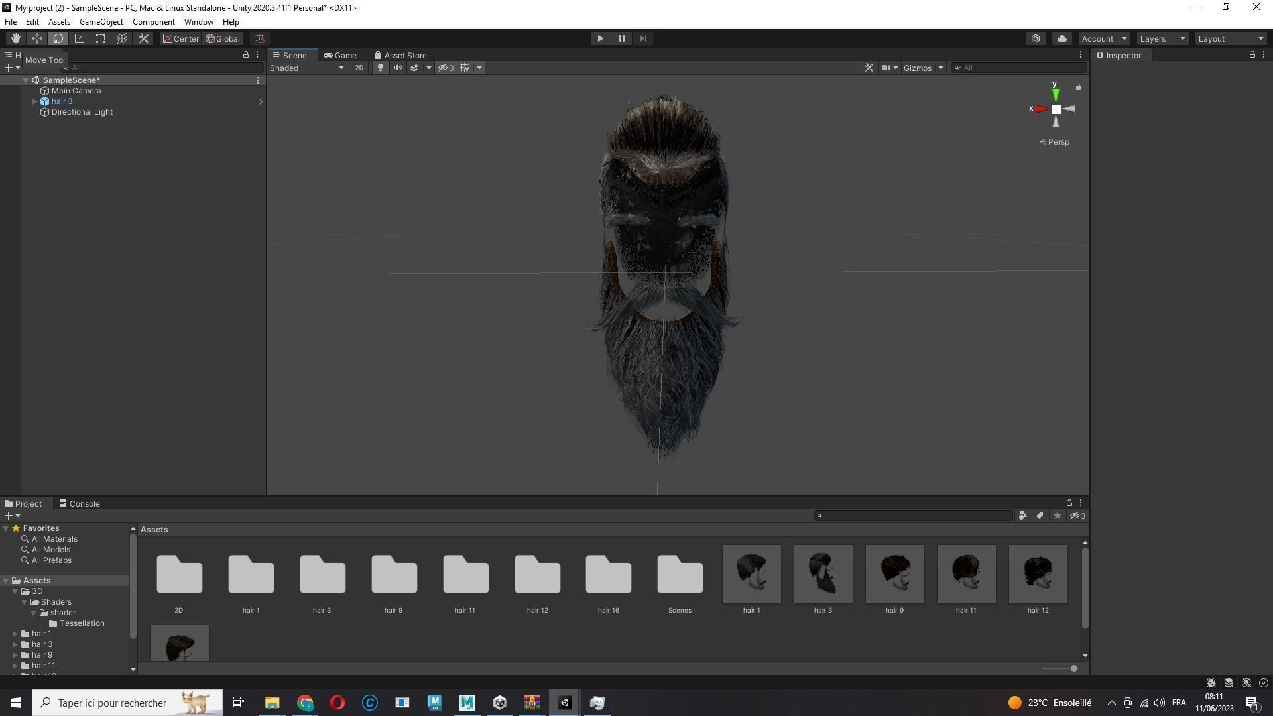Select the Rotate tool icon

tap(58, 38)
